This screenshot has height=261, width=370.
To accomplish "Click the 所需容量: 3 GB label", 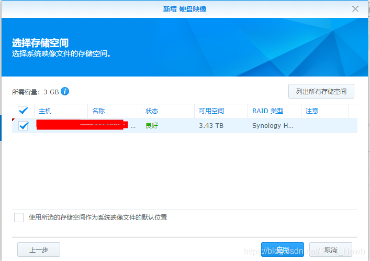I will [35, 92].
